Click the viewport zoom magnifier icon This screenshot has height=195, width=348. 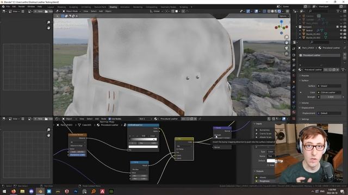[x=287, y=37]
